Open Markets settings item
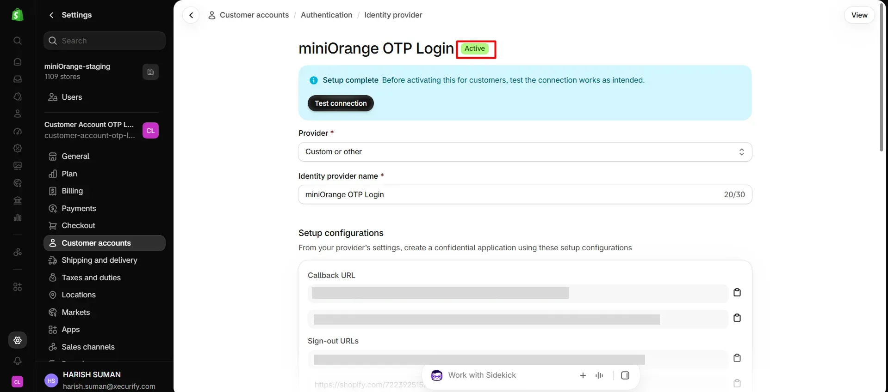Image resolution: width=888 pixels, height=392 pixels. pos(105,313)
